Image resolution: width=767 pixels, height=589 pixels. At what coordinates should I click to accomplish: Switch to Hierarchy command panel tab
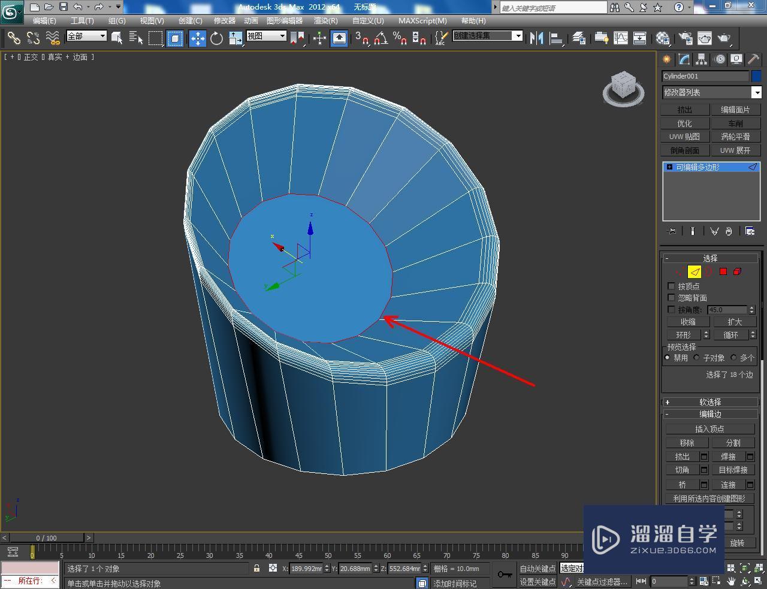[x=702, y=59]
